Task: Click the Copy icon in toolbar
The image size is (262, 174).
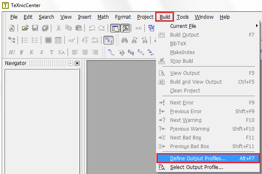Action: 68,28
